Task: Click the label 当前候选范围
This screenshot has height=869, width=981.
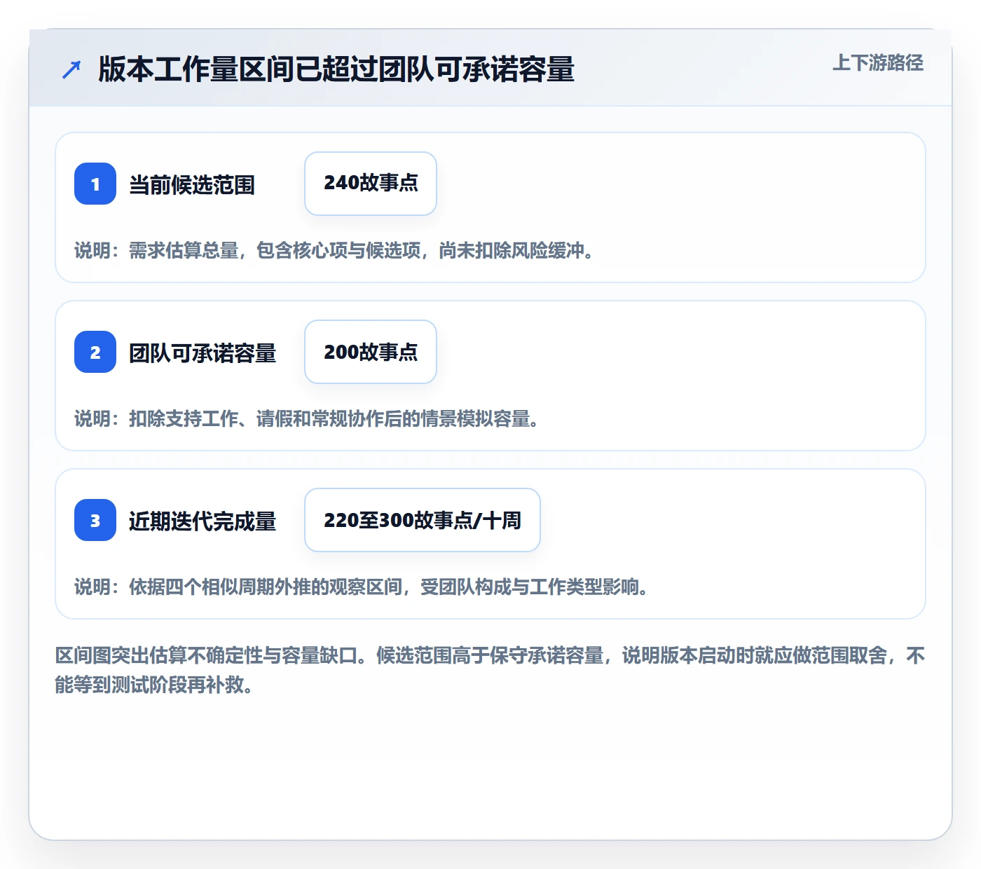Action: point(192,185)
